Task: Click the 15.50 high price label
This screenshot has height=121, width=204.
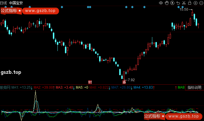Action: tap(184, 9)
